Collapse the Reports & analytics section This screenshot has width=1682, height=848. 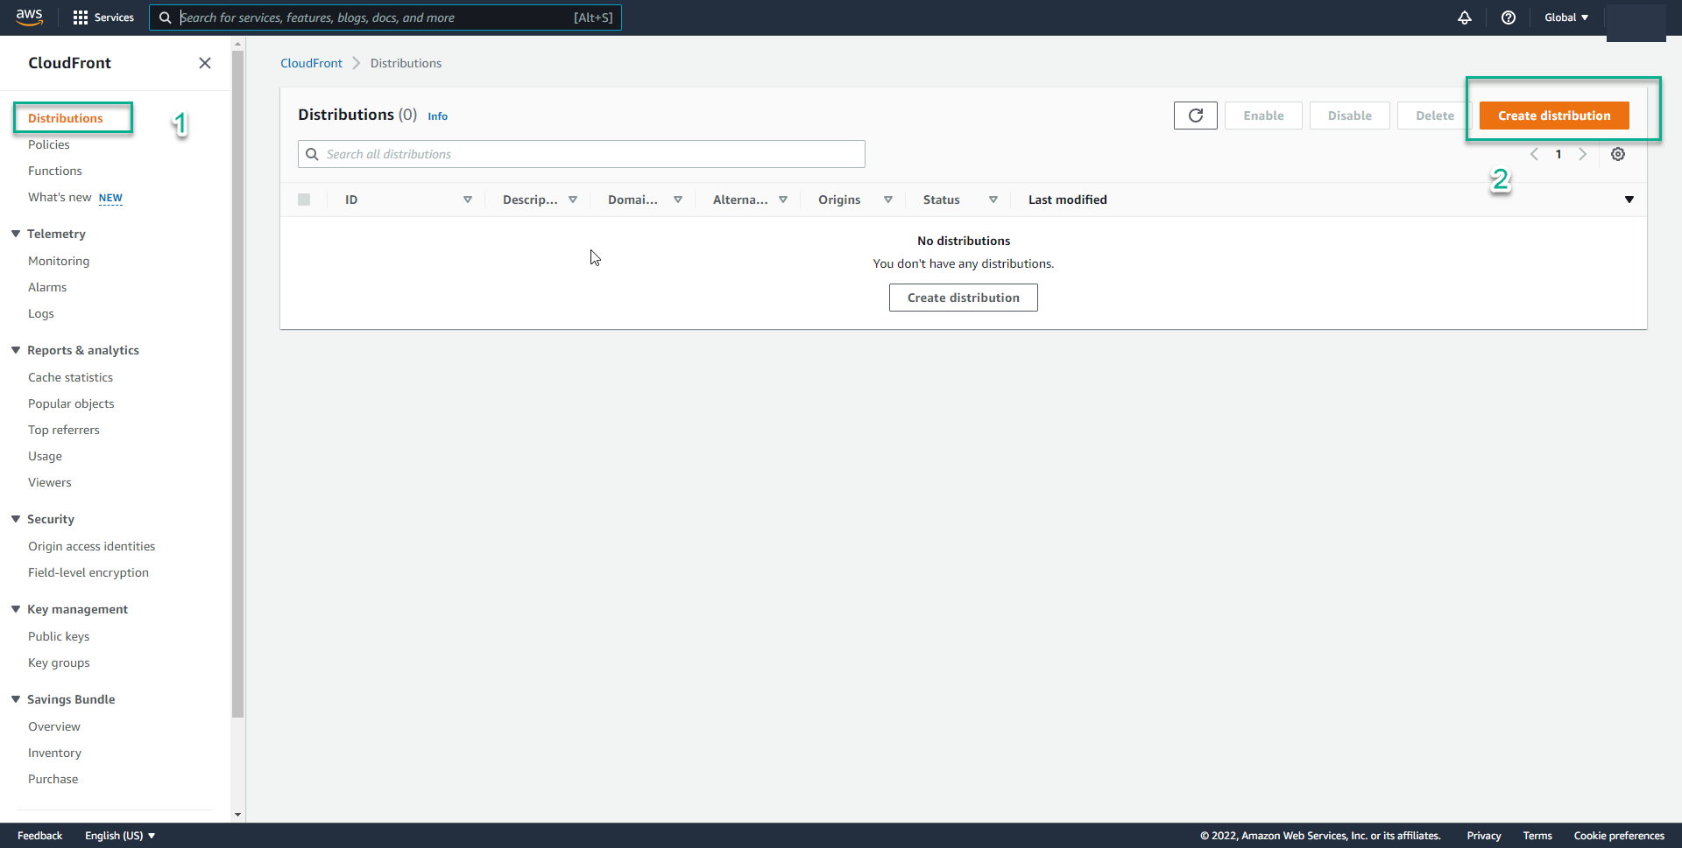click(x=16, y=350)
